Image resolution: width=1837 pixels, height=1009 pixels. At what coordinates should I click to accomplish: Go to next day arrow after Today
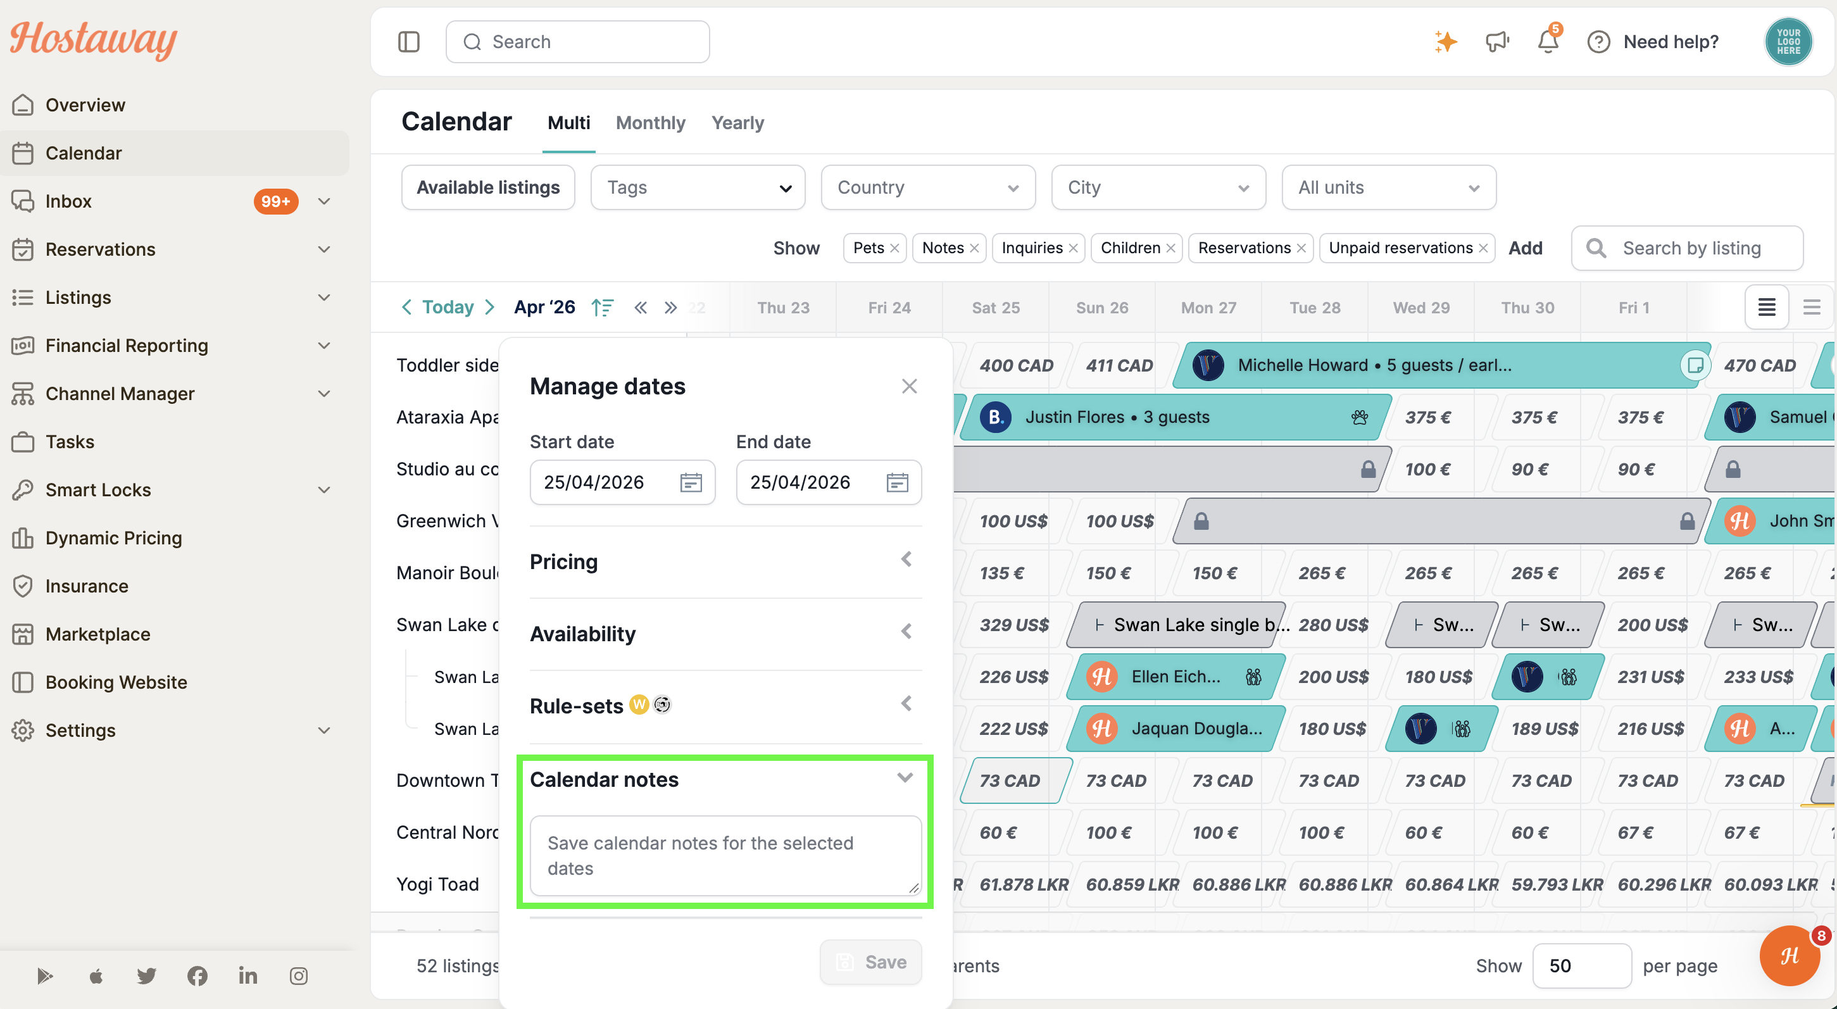pyautogui.click(x=490, y=308)
